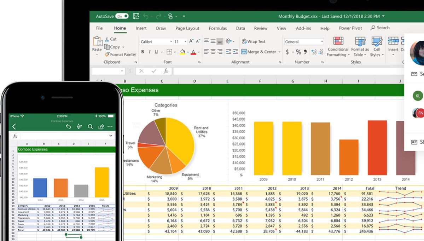
Task: Open the file name dropdown after Last Saved
Action: coord(383,16)
